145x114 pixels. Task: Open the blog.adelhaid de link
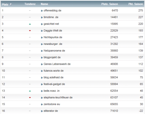(x=53, y=77)
